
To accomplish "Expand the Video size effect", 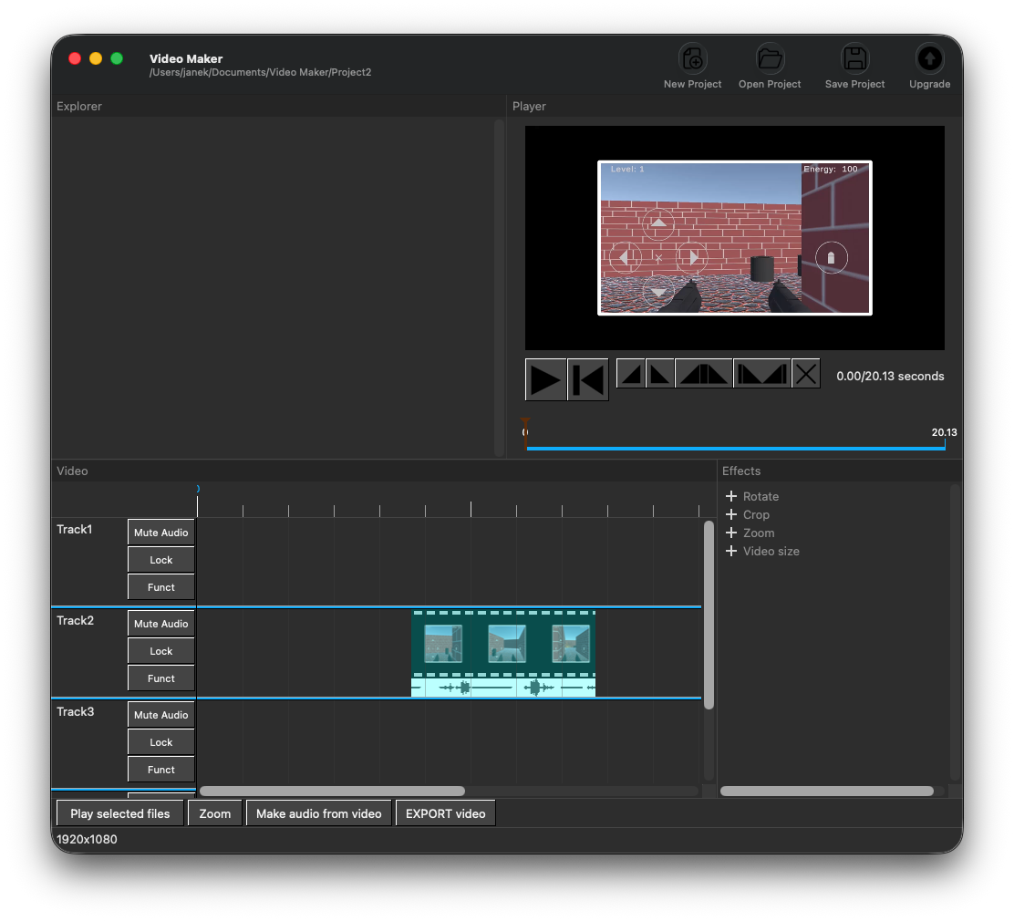I will click(x=731, y=552).
